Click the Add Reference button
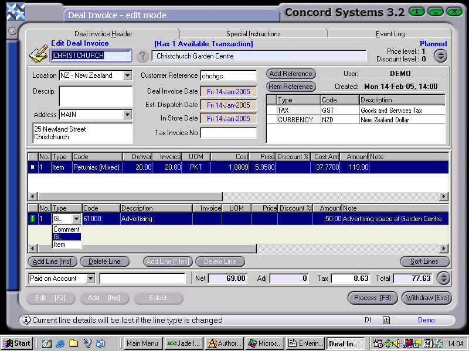The height and width of the screenshot is (351, 469). pos(290,74)
